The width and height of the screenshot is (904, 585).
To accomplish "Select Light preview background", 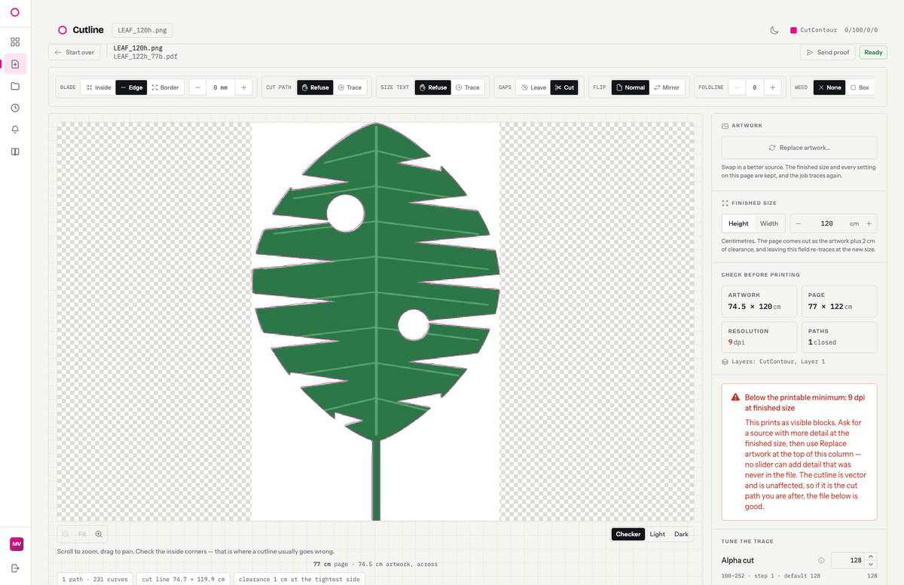I will [658, 534].
